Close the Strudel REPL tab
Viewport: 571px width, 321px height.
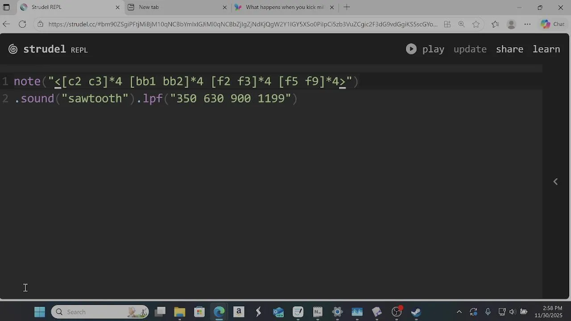(118, 7)
